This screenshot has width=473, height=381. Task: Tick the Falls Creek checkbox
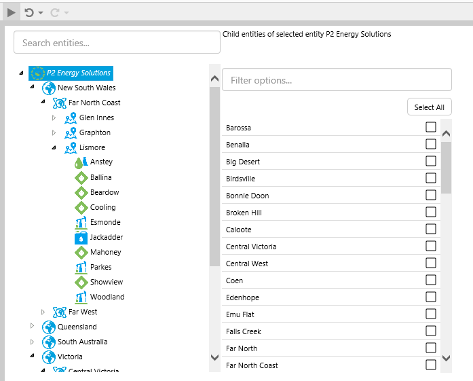click(431, 331)
